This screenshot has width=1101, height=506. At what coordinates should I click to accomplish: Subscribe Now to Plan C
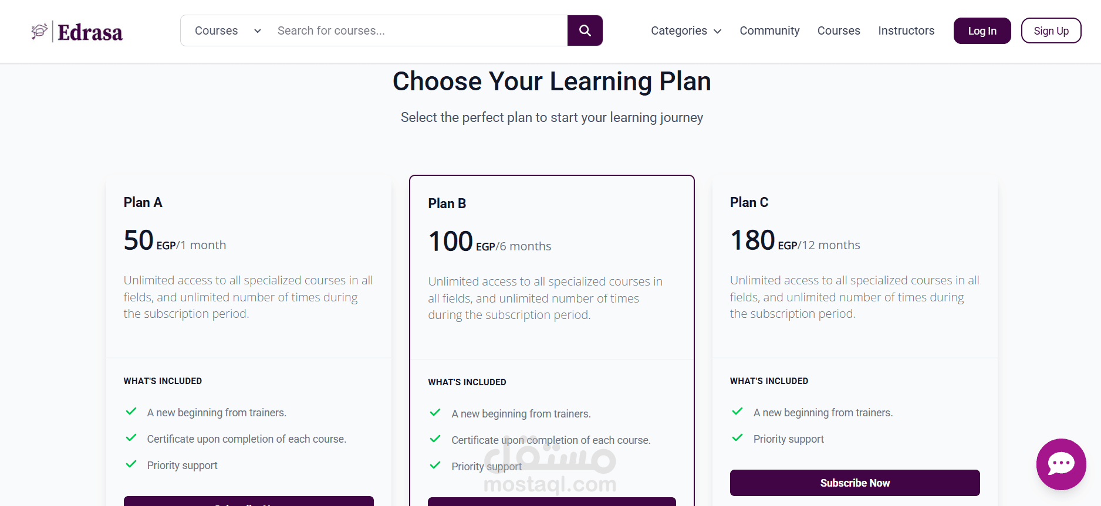click(855, 483)
